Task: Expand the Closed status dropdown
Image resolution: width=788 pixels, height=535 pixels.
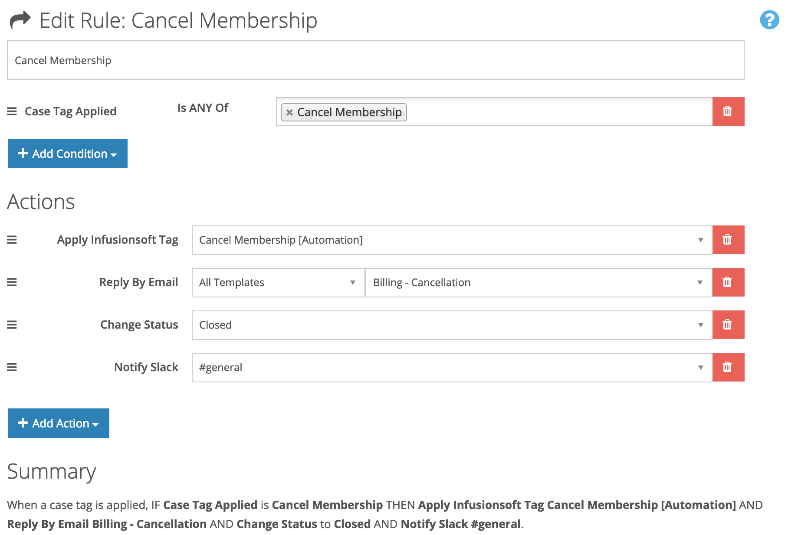Action: (x=452, y=325)
